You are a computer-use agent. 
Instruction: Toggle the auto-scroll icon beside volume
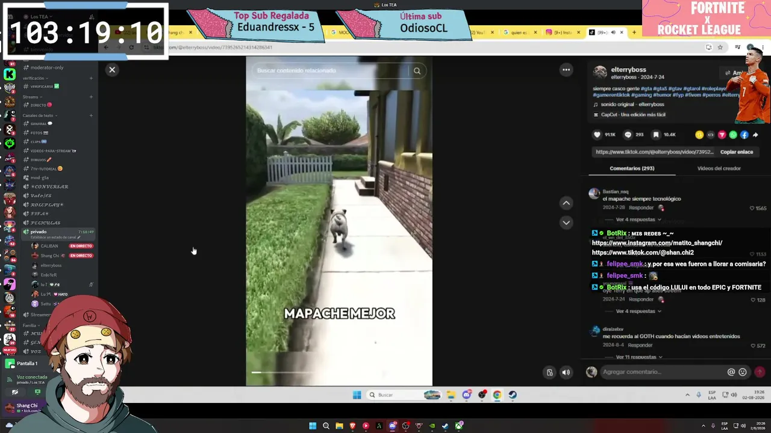pyautogui.click(x=549, y=373)
